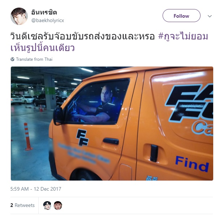Open the อินทรชิต display name link
Image resolution: width=224 pixels, height=216 pixels.
click(44, 12)
